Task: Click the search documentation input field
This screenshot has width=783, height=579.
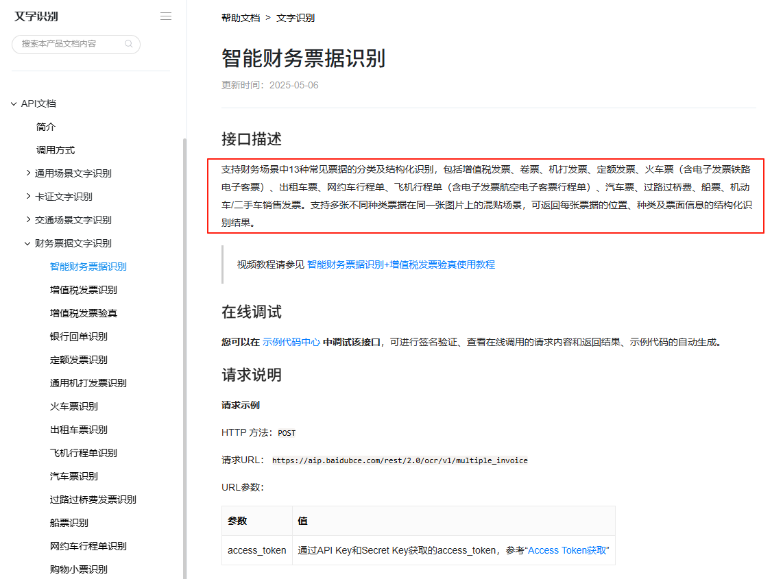Action: 69,44
